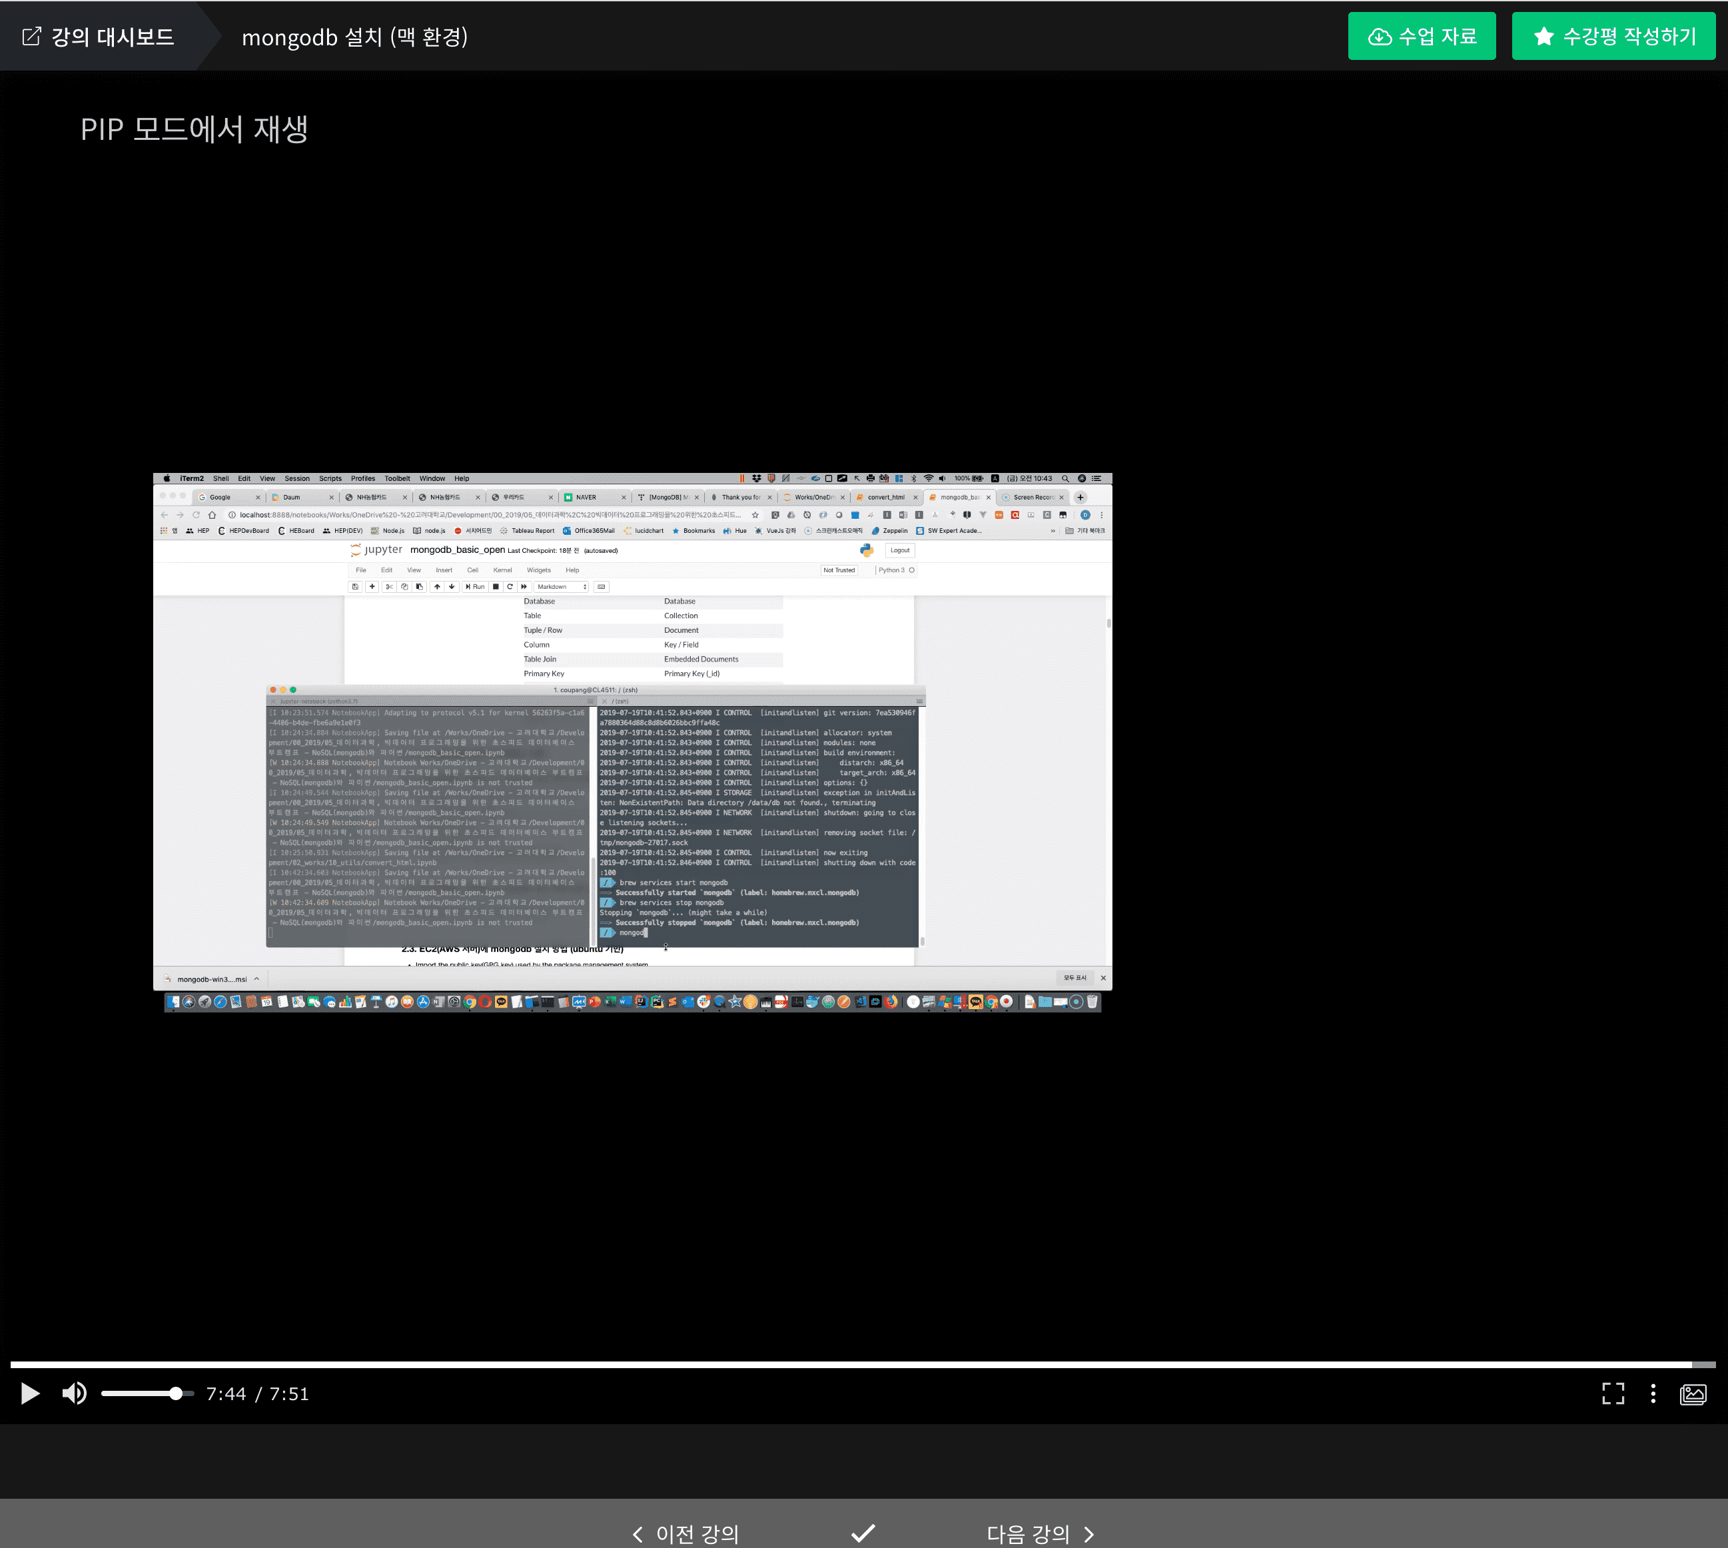Image resolution: width=1728 pixels, height=1548 pixels.
Task: Open the three-dot more options menu
Action: click(1652, 1393)
